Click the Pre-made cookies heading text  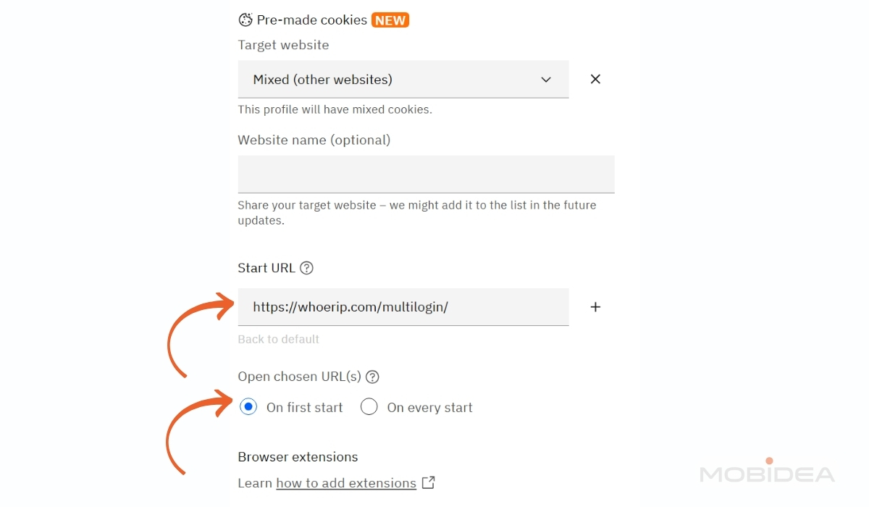311,20
